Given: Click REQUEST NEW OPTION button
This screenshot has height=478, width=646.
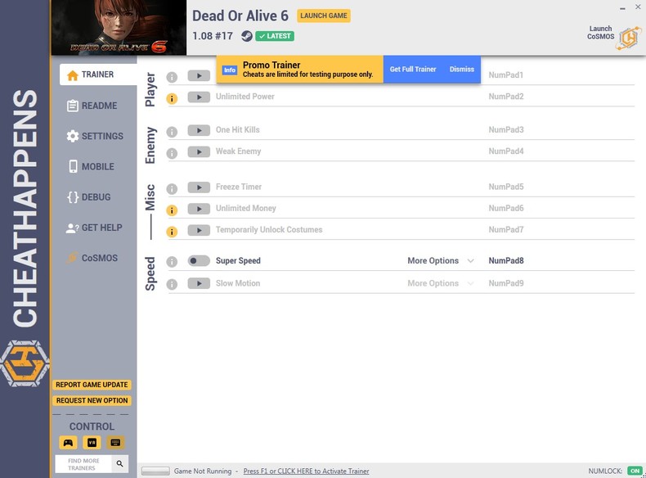Looking at the screenshot, I should pyautogui.click(x=92, y=400).
